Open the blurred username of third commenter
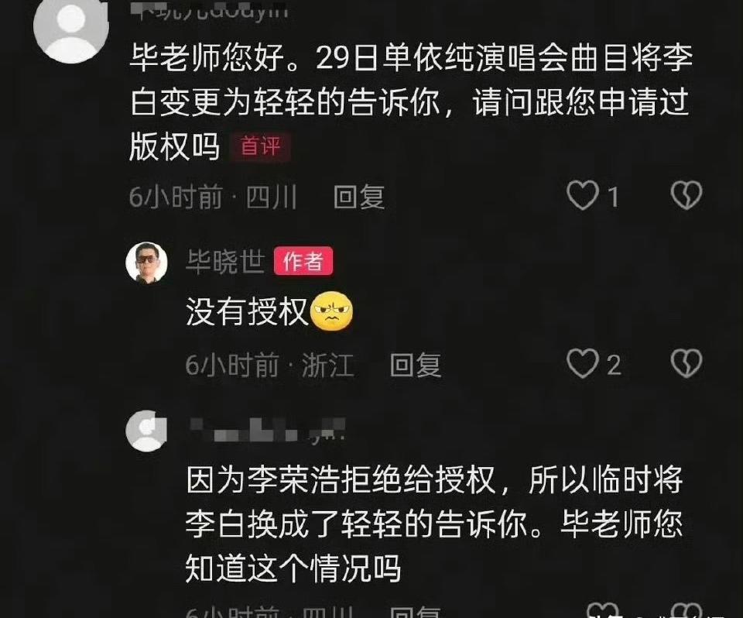This screenshot has height=618, width=743. click(267, 431)
